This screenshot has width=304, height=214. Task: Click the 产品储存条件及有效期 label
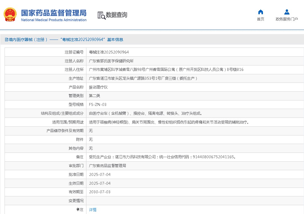[x=65, y=131]
